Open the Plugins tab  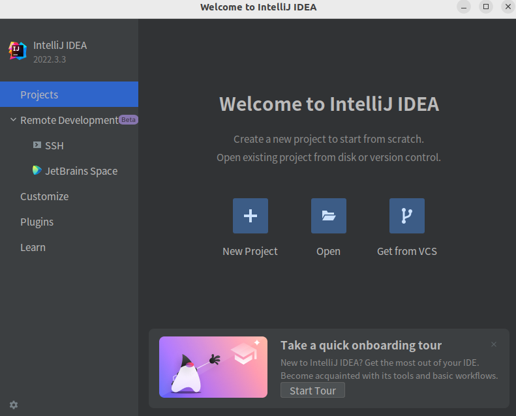(69, 222)
